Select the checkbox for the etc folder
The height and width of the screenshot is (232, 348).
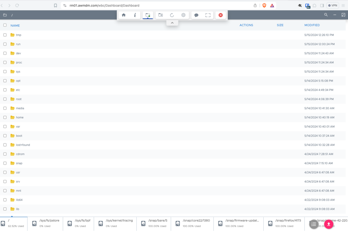5,90
